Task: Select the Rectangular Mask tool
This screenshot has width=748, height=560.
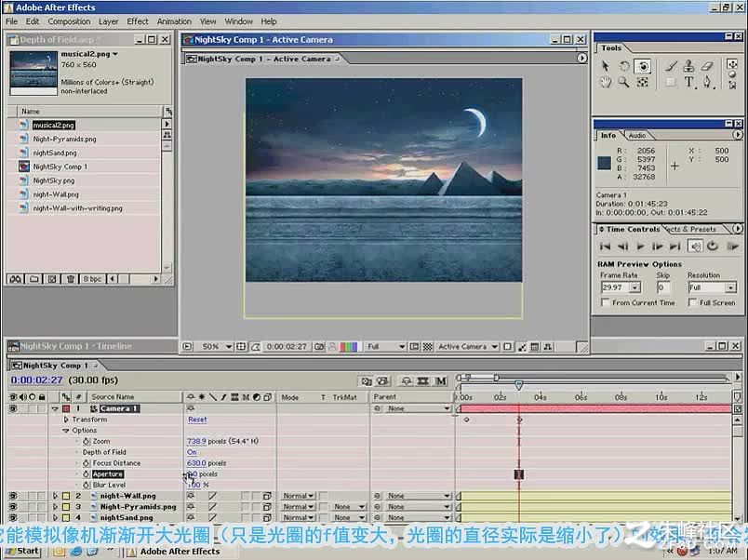Action: point(671,82)
